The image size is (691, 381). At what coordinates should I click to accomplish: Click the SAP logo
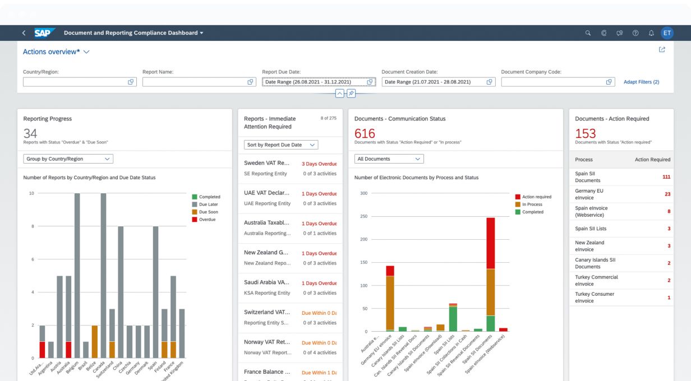(44, 33)
